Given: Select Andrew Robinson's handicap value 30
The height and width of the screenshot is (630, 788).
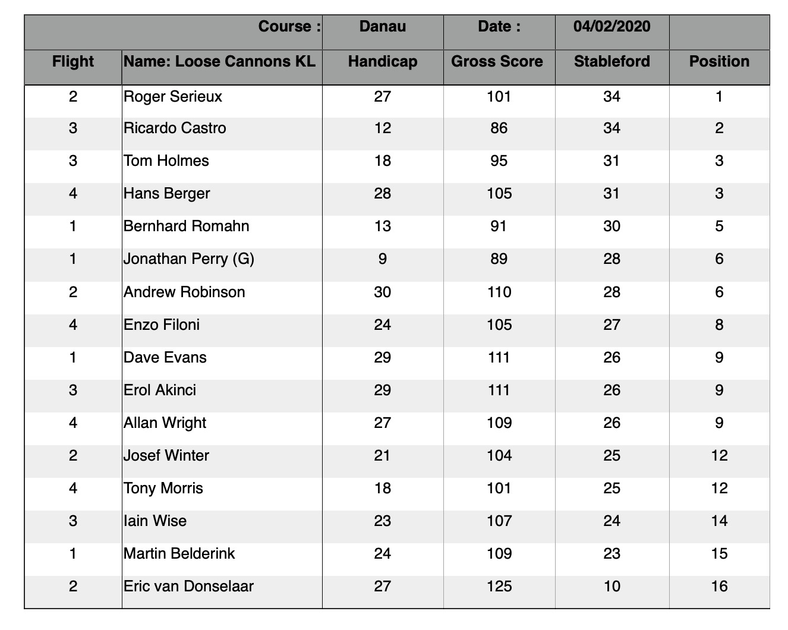Looking at the screenshot, I should point(382,292).
